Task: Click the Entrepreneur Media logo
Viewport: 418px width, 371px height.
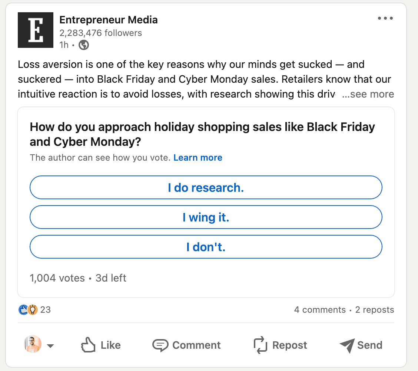Action: pos(35,30)
